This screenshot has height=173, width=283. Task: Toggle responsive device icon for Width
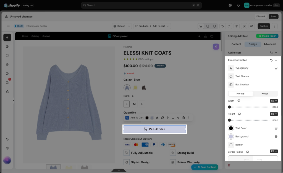tap(239, 101)
